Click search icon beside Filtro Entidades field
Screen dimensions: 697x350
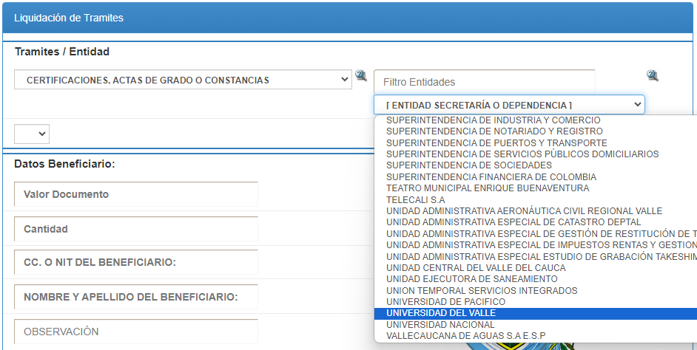coord(652,75)
